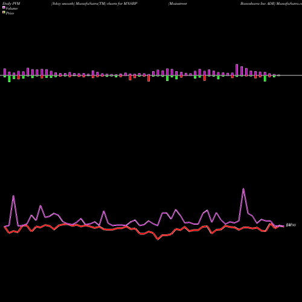Click the '(Mainstreet' company name text
This screenshot has width=302, height=302.
tap(178, 4)
